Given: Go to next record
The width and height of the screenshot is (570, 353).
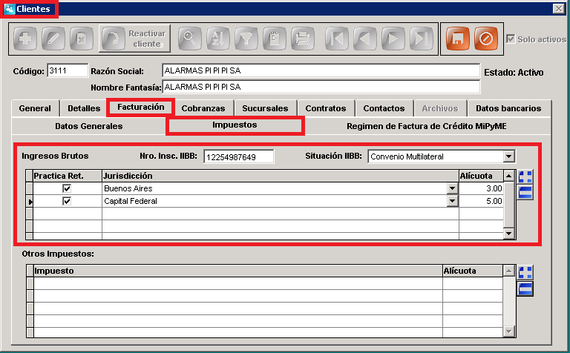Looking at the screenshot, I should pyautogui.click(x=393, y=39).
